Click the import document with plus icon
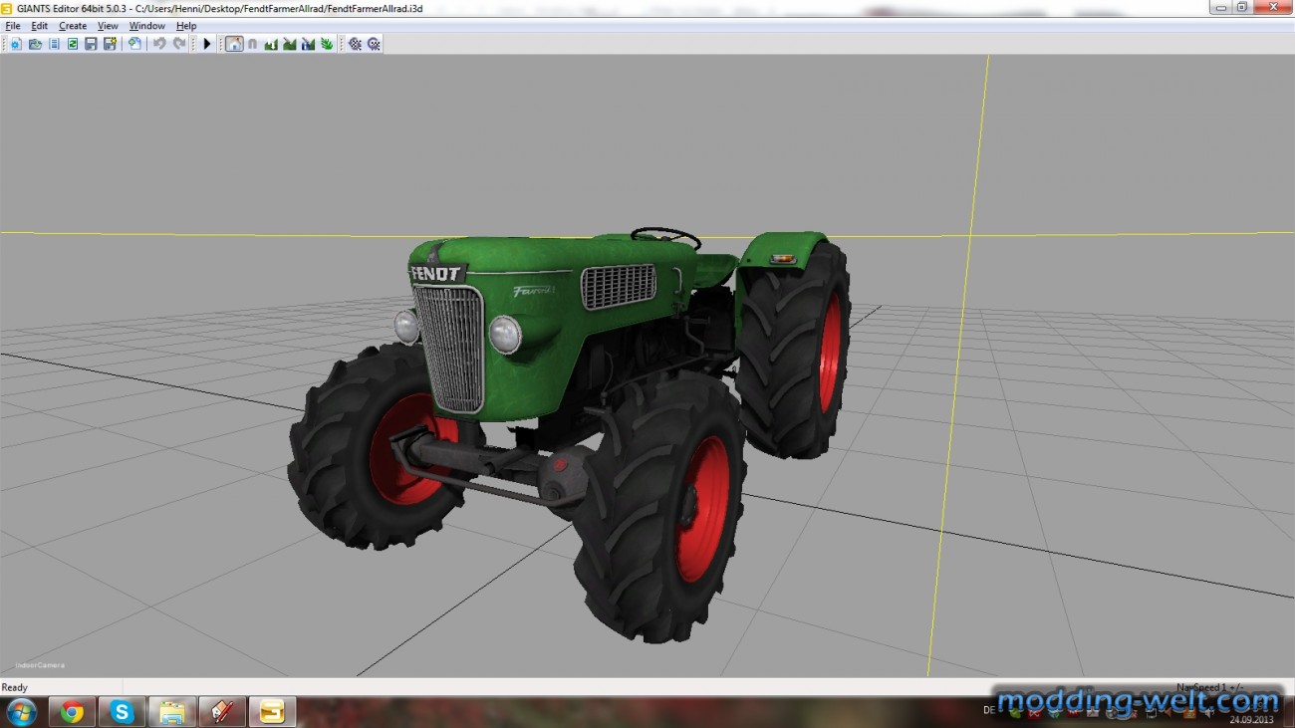The height and width of the screenshot is (728, 1295). point(134,44)
